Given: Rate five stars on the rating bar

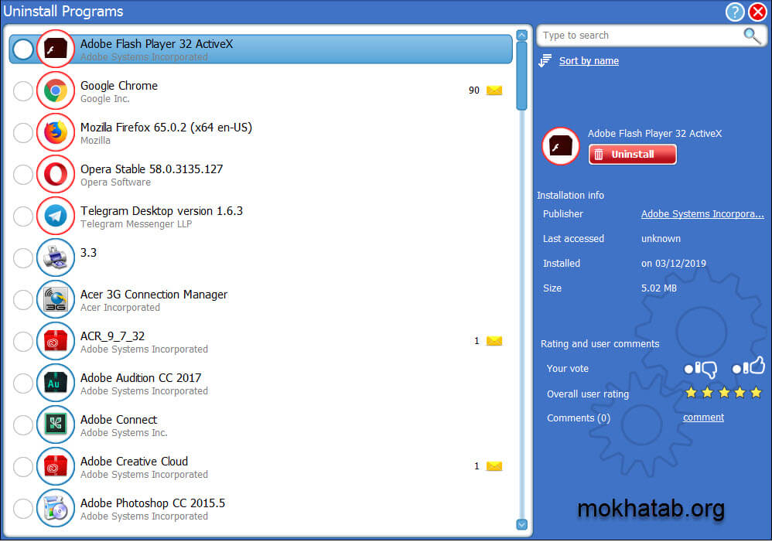Looking at the screenshot, I should [x=757, y=393].
